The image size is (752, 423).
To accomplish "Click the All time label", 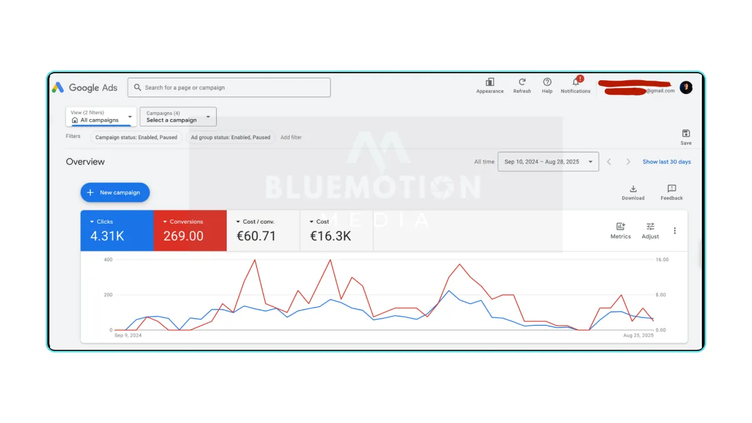I will click(484, 162).
